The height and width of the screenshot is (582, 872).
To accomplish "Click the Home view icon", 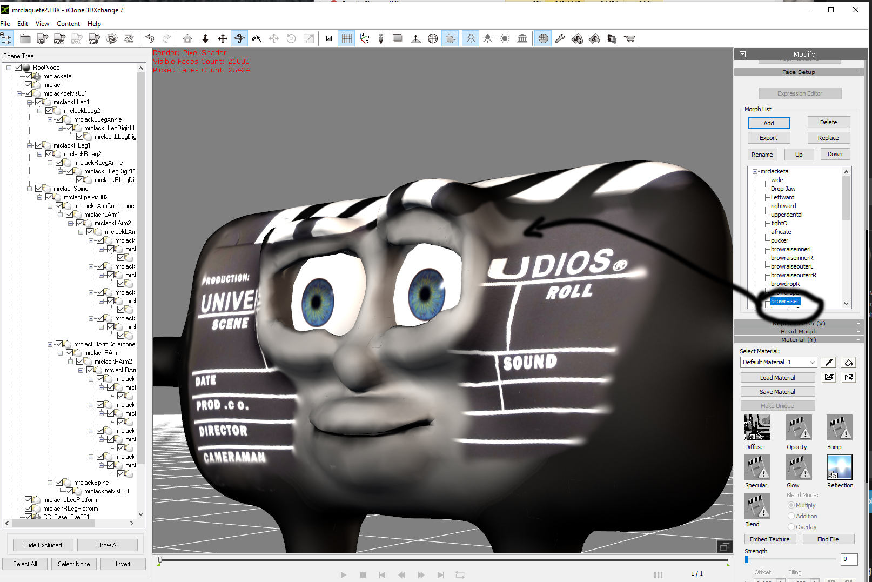I will (187, 38).
